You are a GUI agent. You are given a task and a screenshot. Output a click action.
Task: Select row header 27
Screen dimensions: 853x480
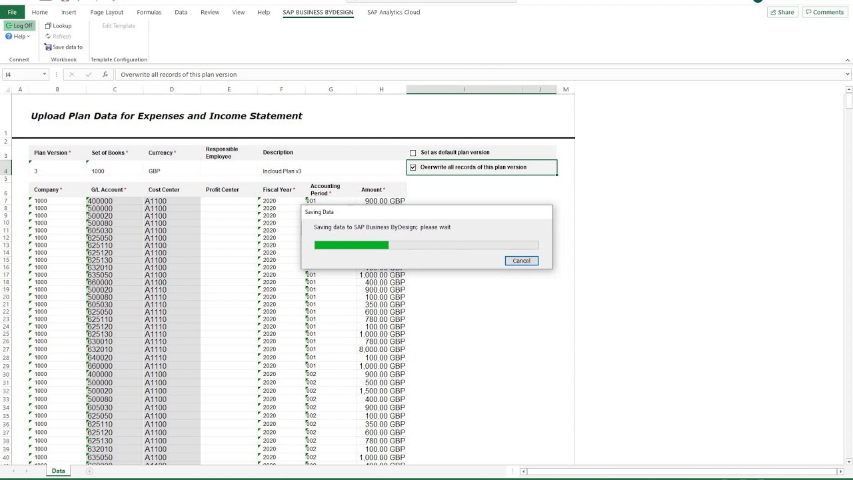point(5,349)
